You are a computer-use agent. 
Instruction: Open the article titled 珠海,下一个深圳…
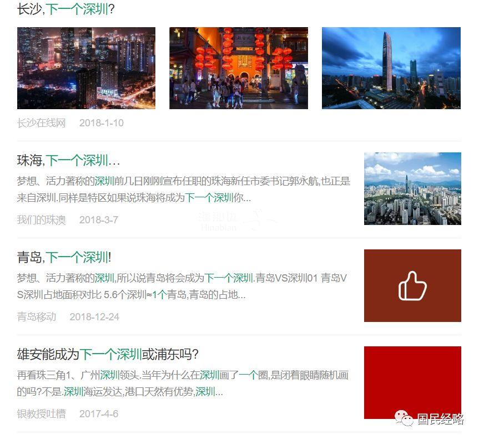pos(68,160)
